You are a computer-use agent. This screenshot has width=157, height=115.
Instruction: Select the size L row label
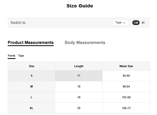click(32, 97)
